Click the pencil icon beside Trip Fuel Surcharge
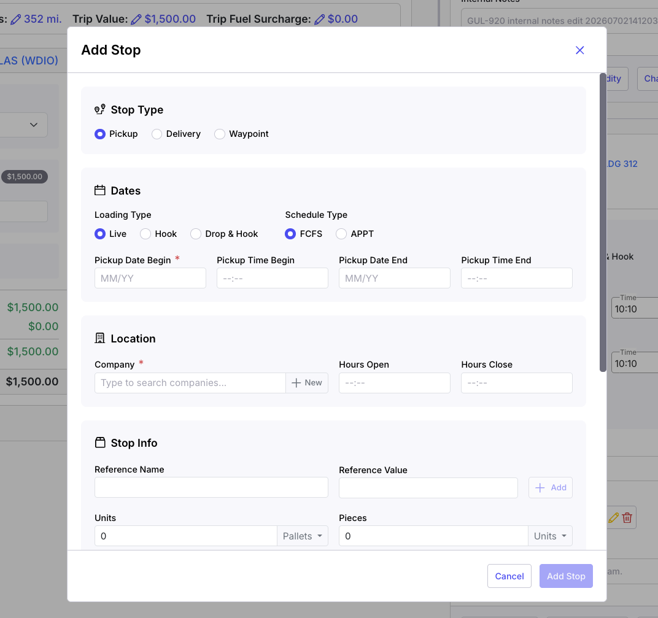Screen dimensions: 658x618 (319, 19)
